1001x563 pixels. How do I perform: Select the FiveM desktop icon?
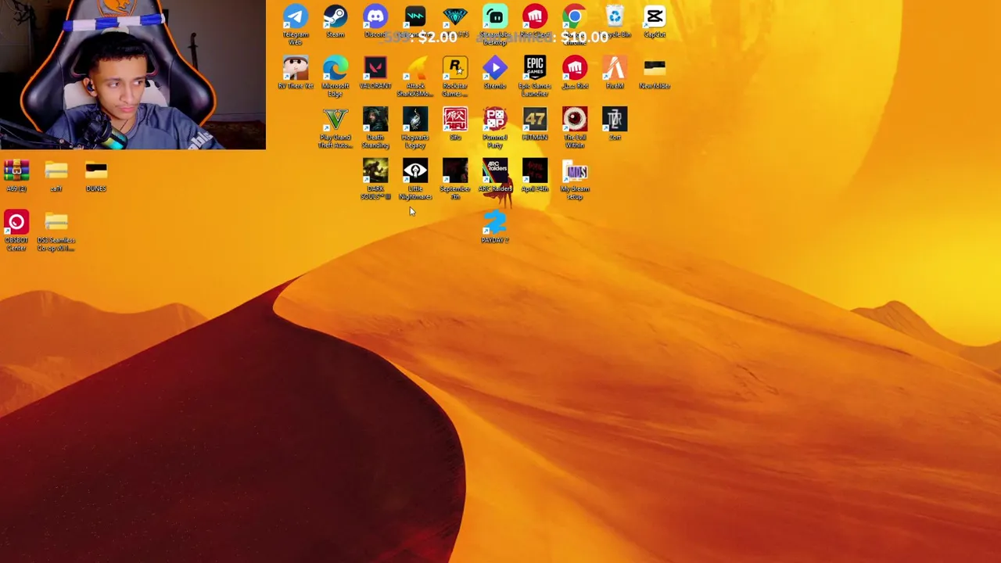(x=615, y=72)
